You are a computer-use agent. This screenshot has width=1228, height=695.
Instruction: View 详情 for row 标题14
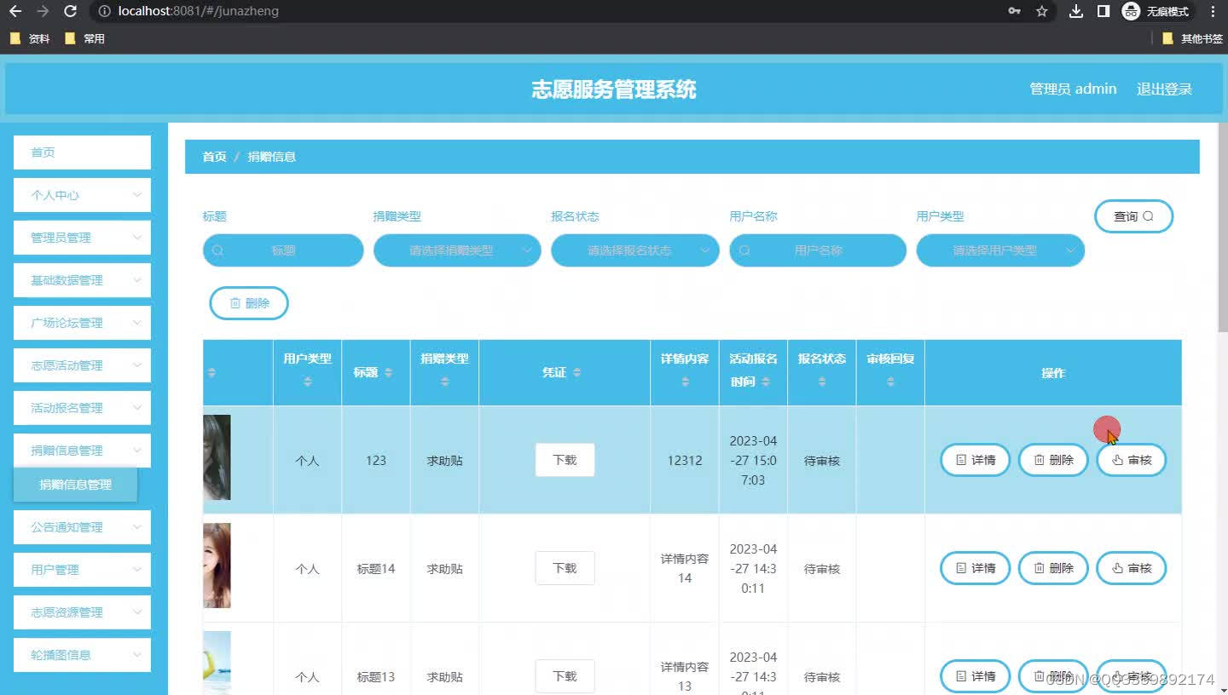tap(976, 568)
